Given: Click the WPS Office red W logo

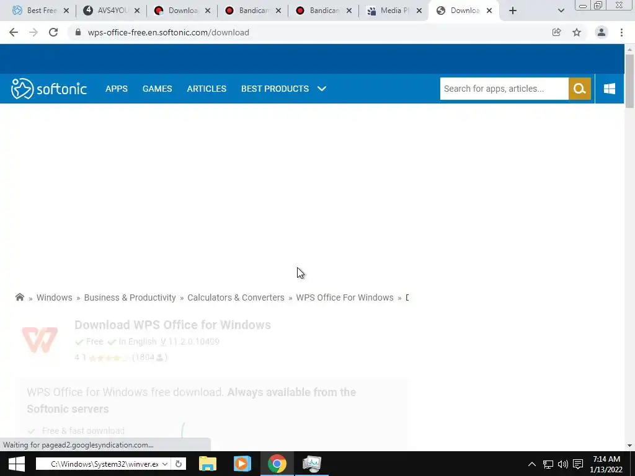Looking at the screenshot, I should pyautogui.click(x=40, y=340).
